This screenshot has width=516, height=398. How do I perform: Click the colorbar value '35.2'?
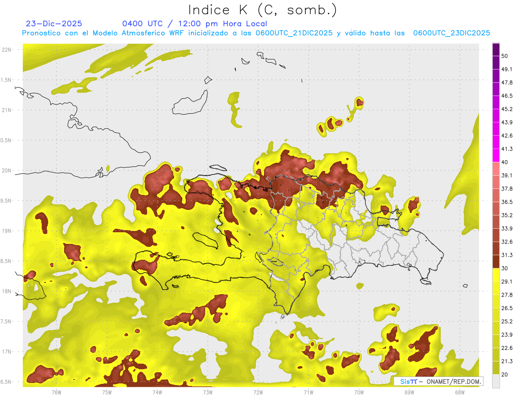click(x=507, y=215)
